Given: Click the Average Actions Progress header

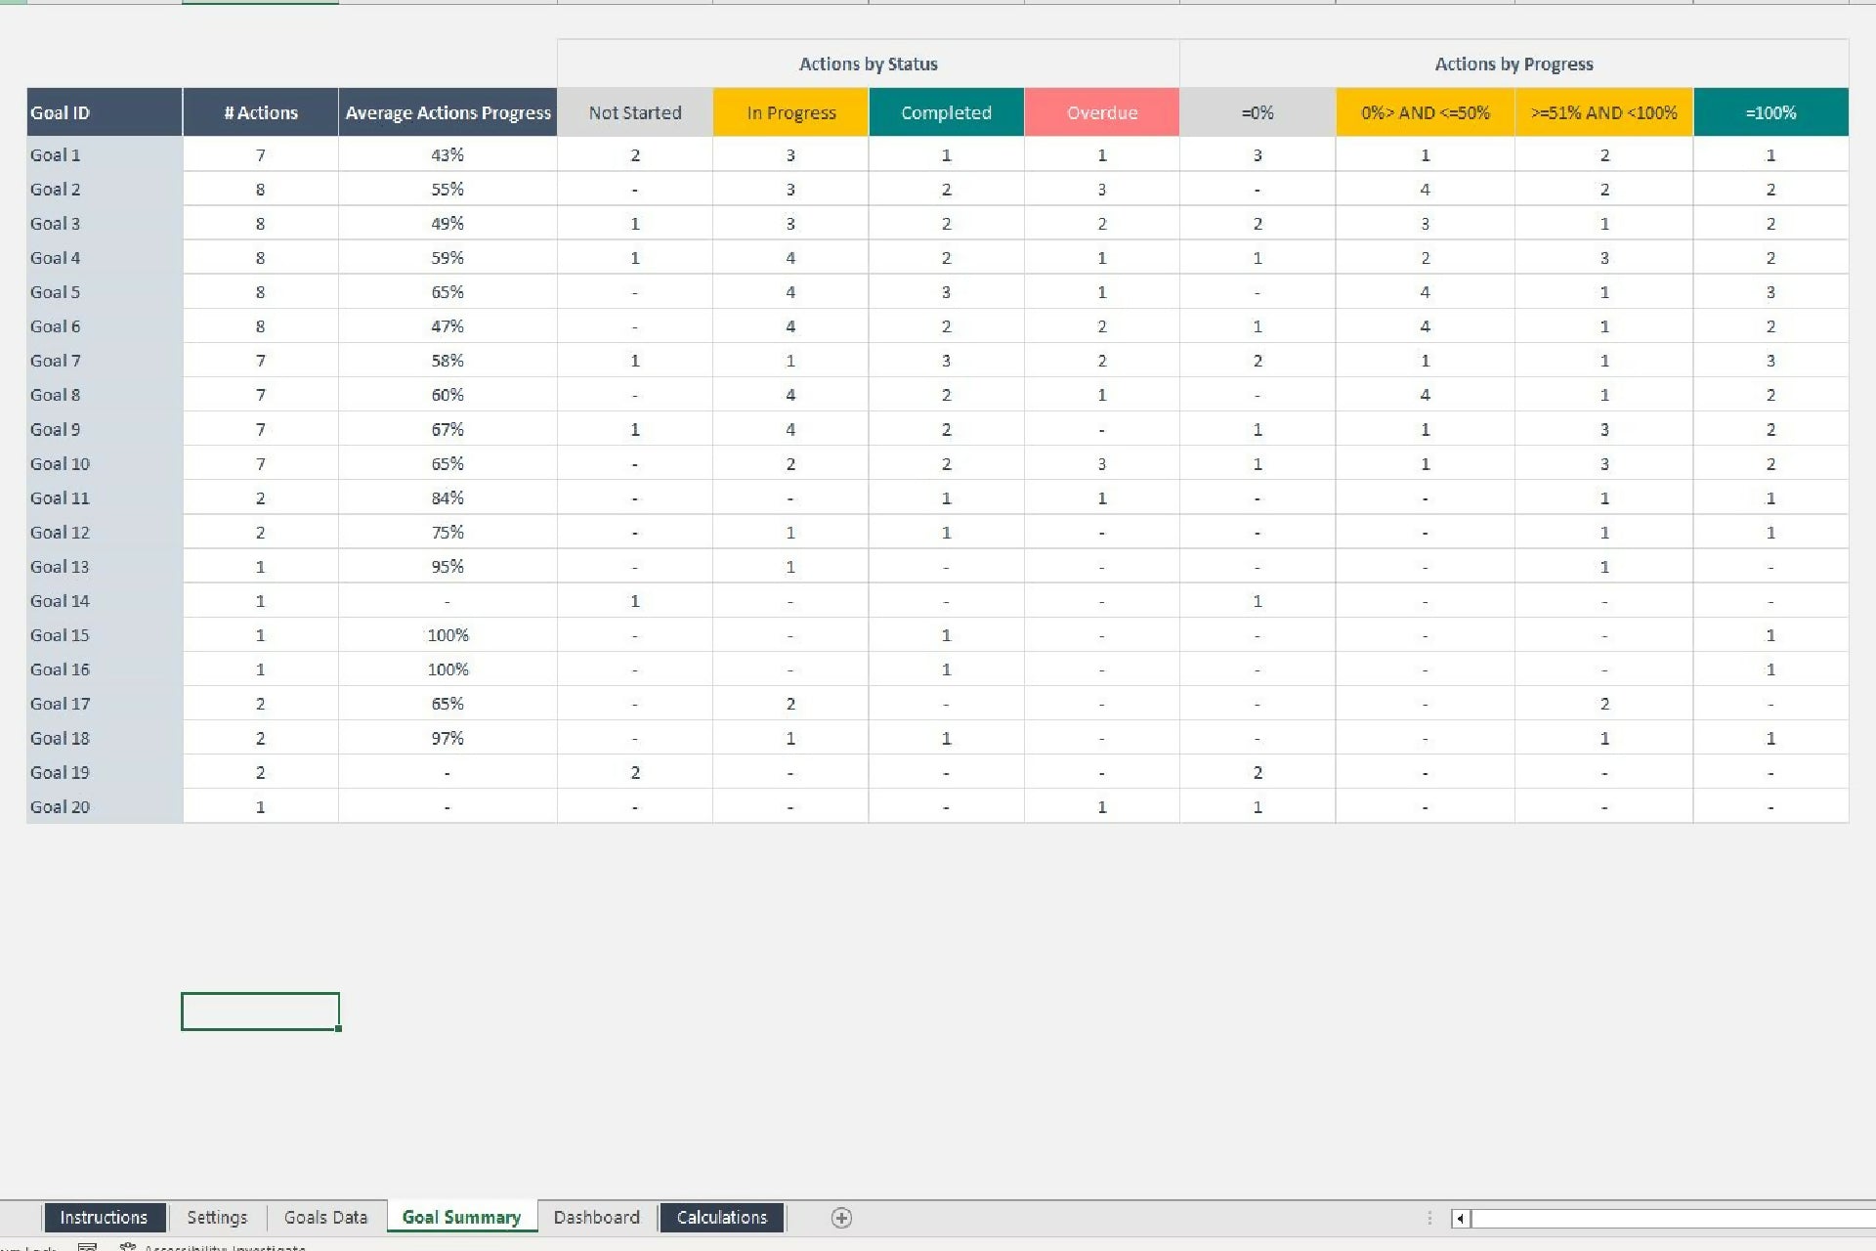Looking at the screenshot, I should [446, 111].
